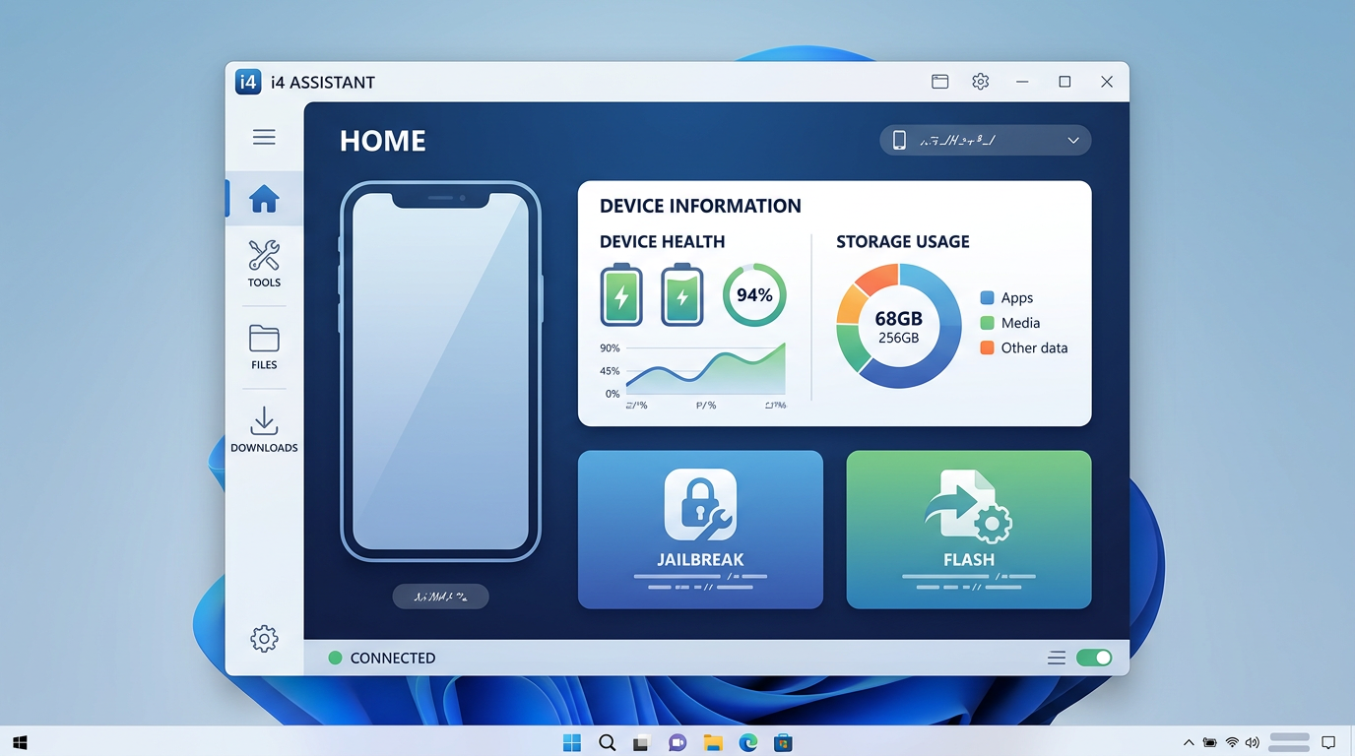Viewport: 1355px width, 756px height.
Task: Open the Tools panel in sidebar
Action: pos(264,263)
